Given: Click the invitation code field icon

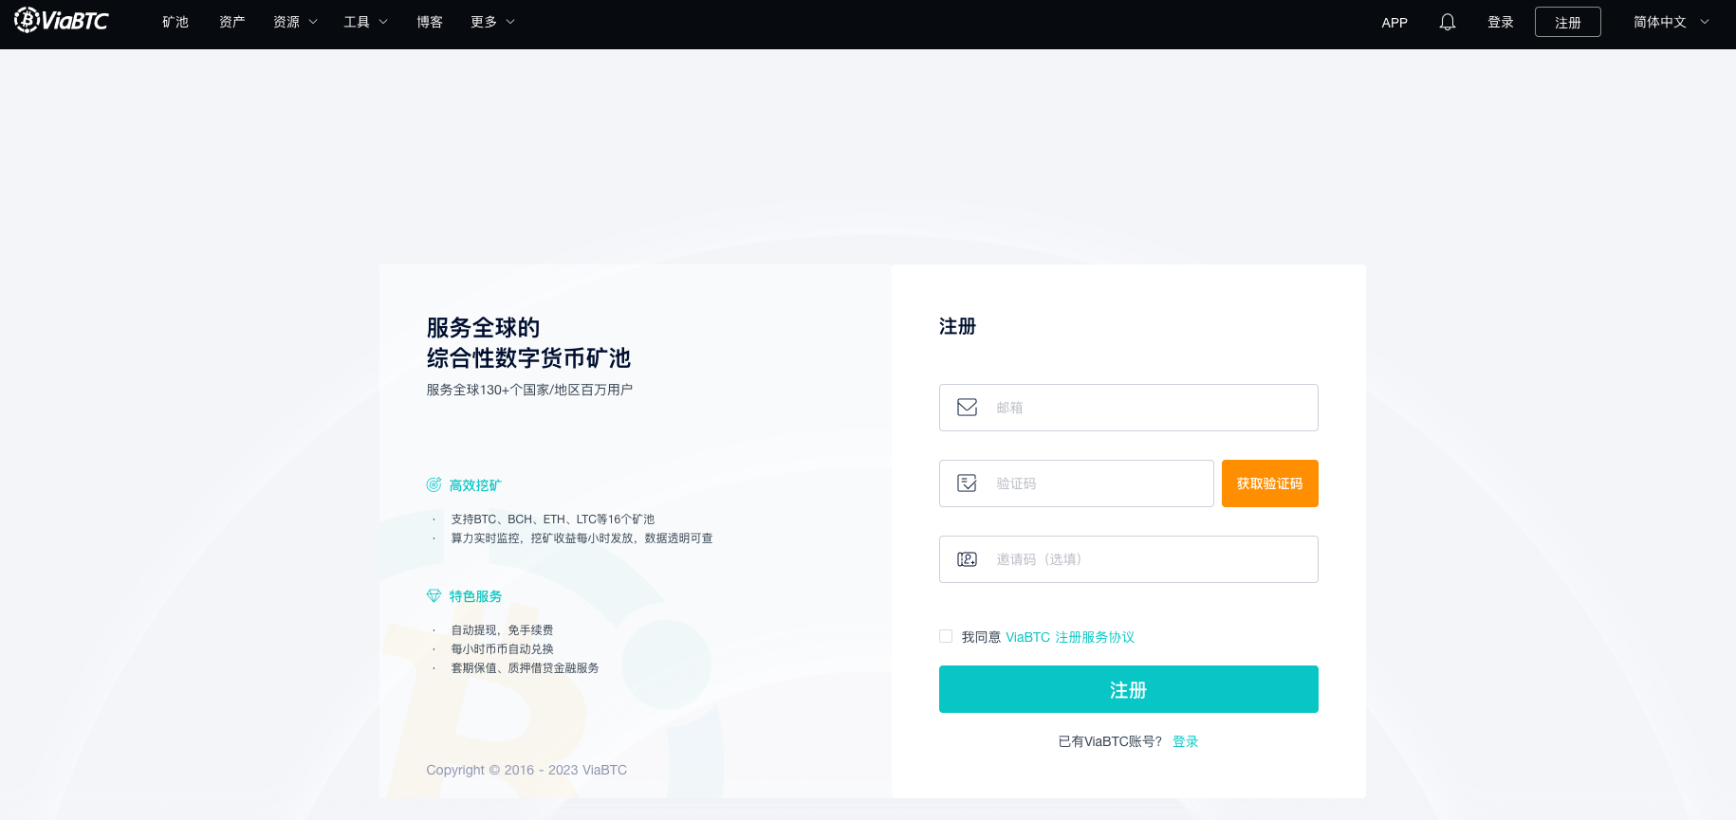Looking at the screenshot, I should pos(967,559).
